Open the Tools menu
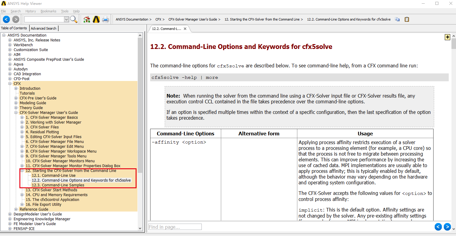 click(x=65, y=11)
